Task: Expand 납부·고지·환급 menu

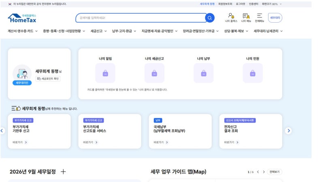Action: click(124, 31)
